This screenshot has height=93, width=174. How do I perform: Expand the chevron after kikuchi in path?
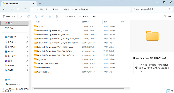click(x=50, y=9)
